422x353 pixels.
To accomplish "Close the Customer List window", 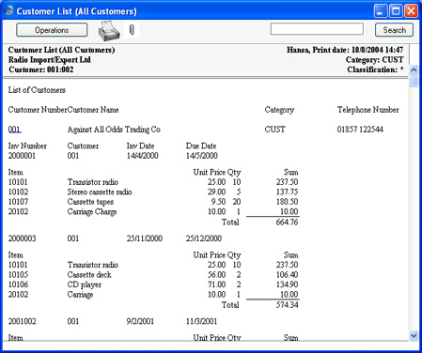I will [411, 11].
